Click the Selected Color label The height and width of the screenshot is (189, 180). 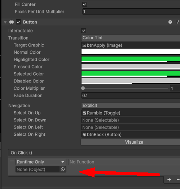point(29,74)
